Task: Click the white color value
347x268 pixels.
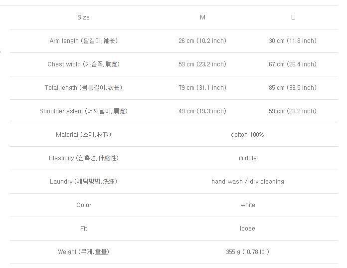Action: [x=247, y=205]
